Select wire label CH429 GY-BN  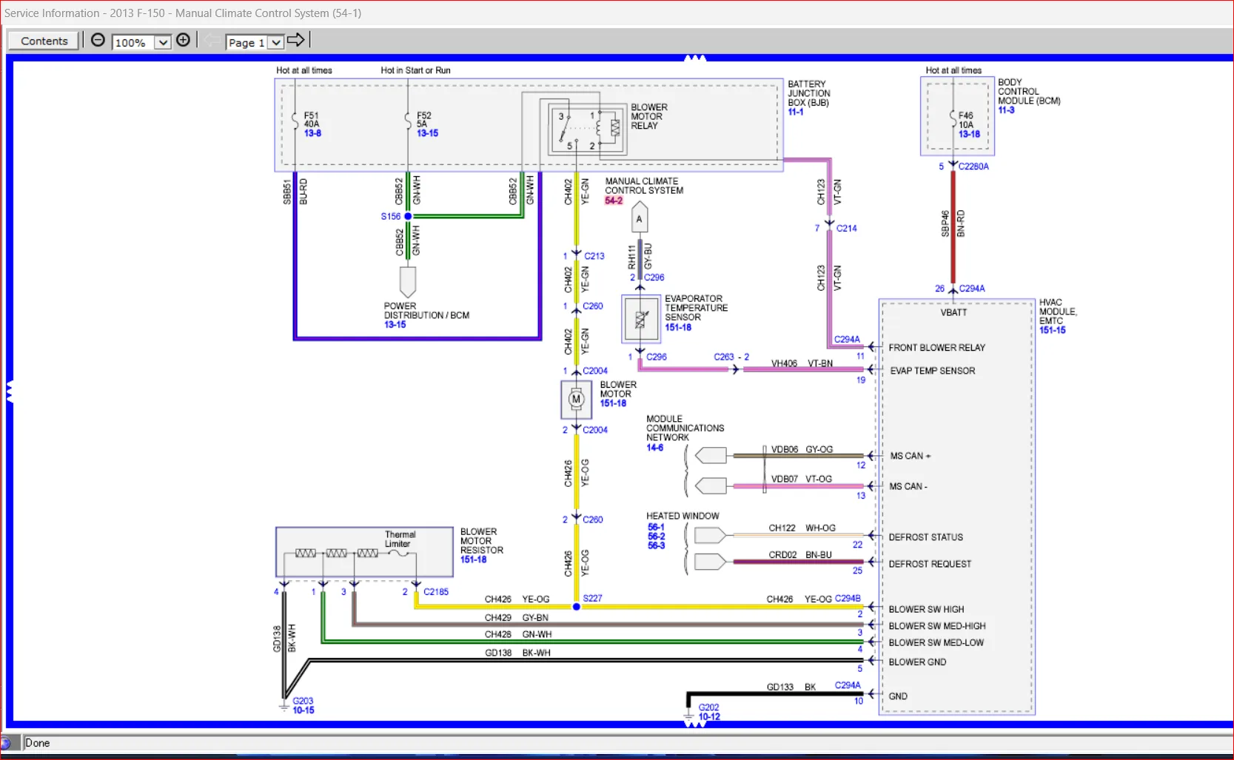[516, 618]
